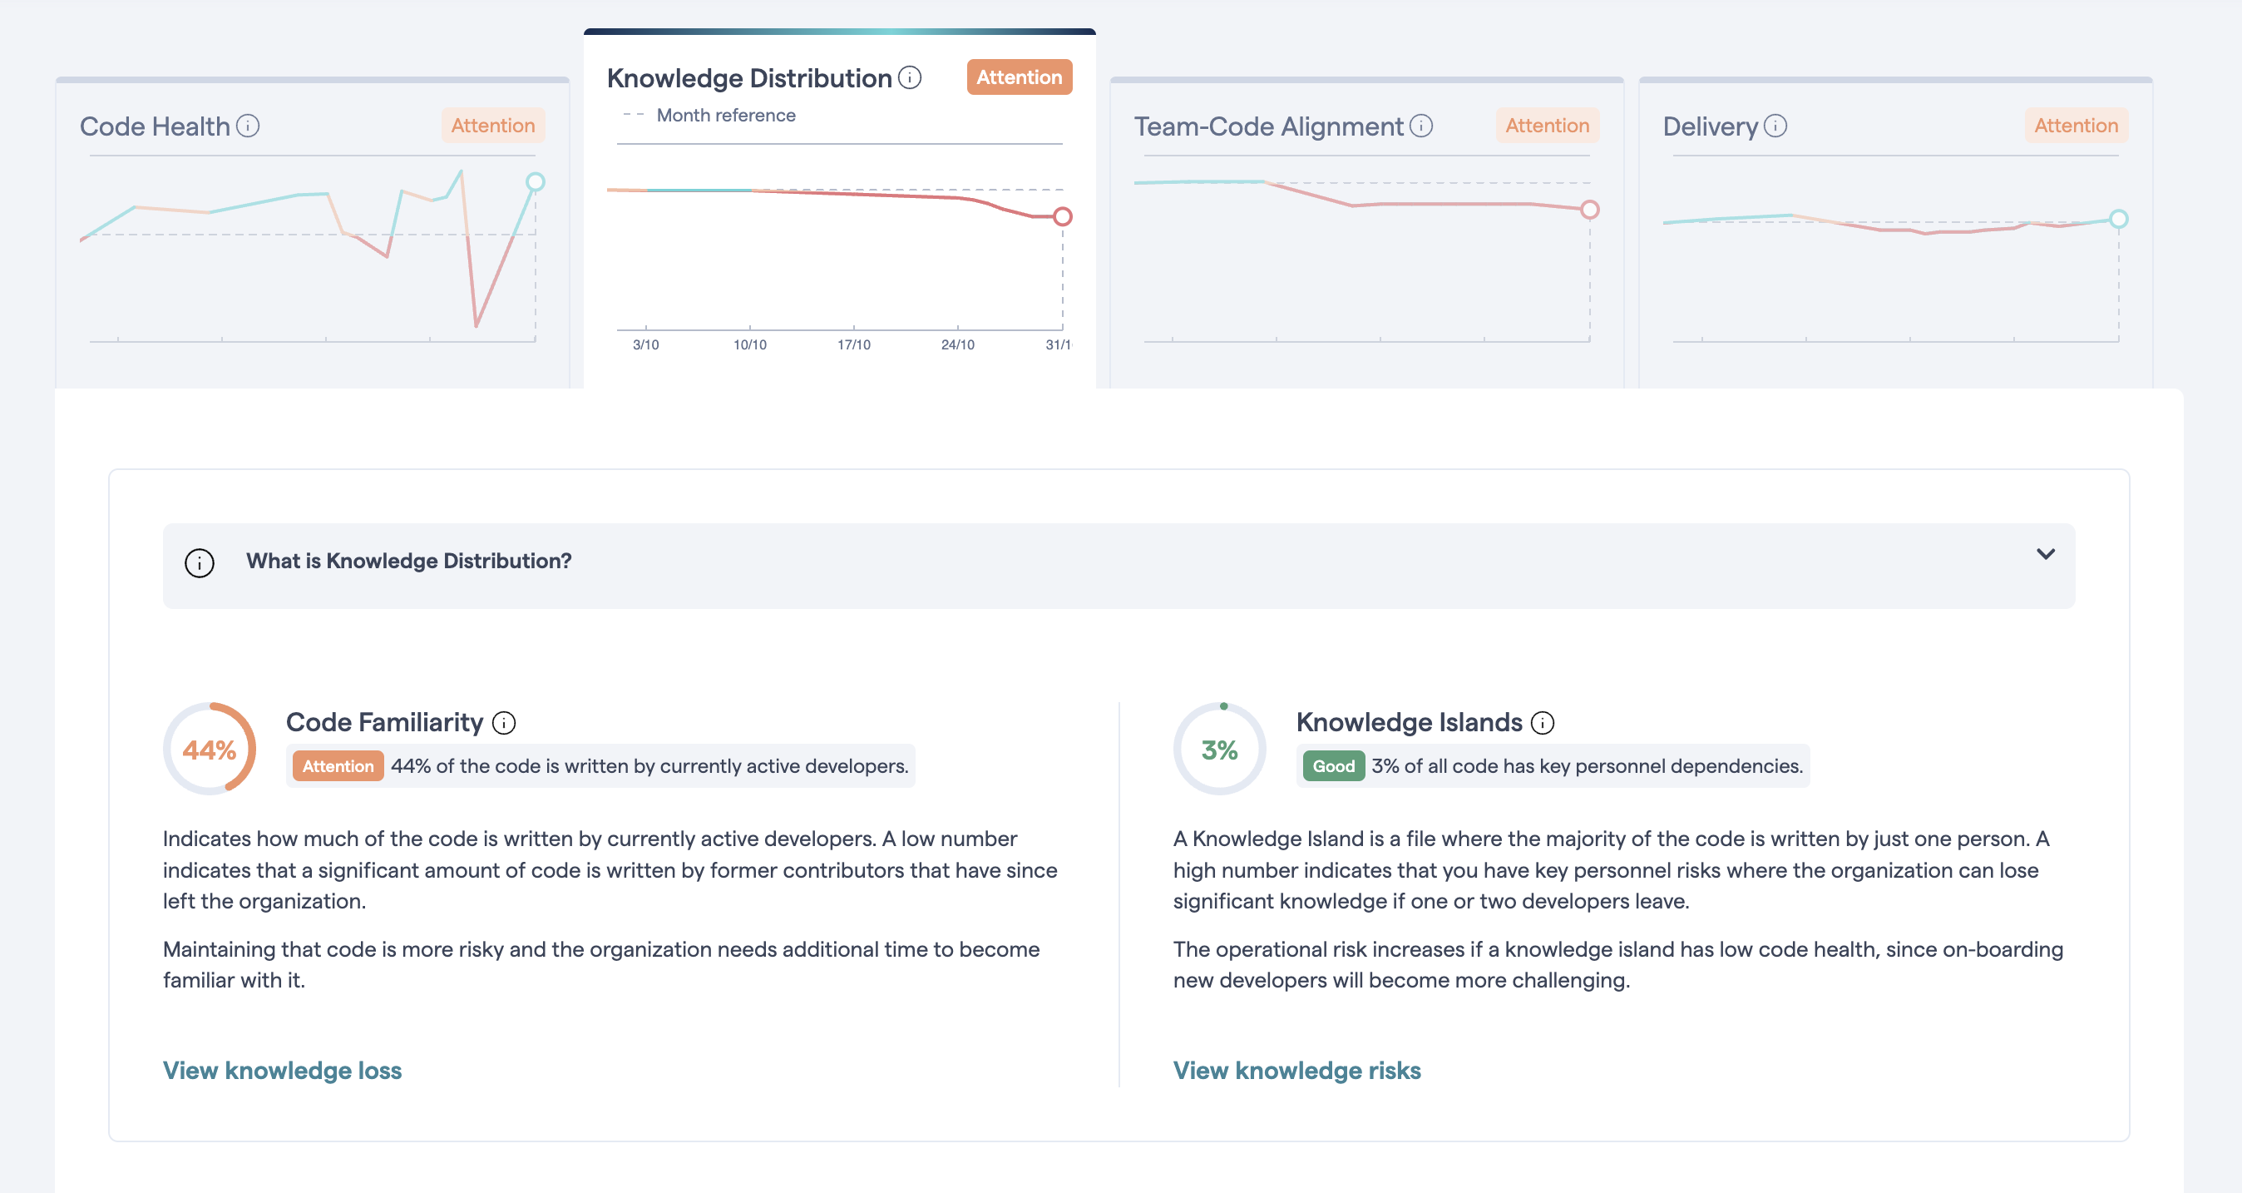
Task: Click the Team-Code Alignment info icon
Action: pos(1421,126)
